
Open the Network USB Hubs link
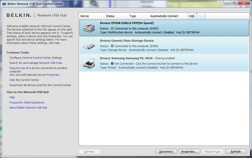(51, 63)
